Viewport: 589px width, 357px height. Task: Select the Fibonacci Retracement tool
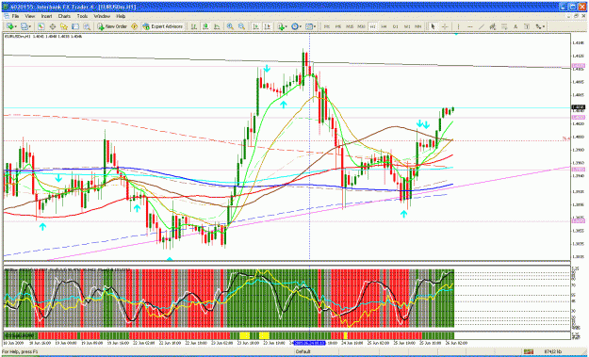[504, 26]
